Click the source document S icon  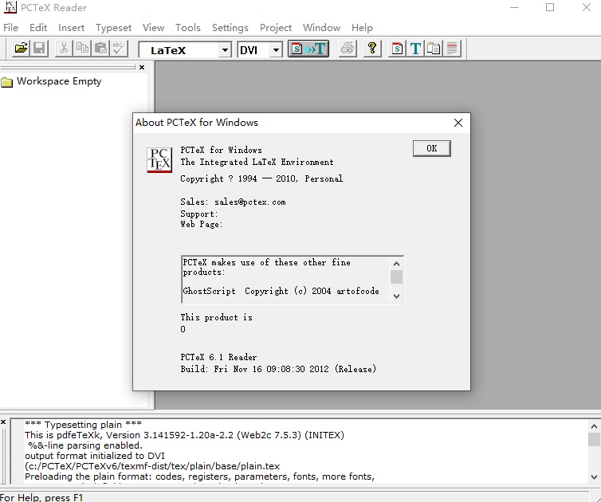pyautogui.click(x=397, y=49)
